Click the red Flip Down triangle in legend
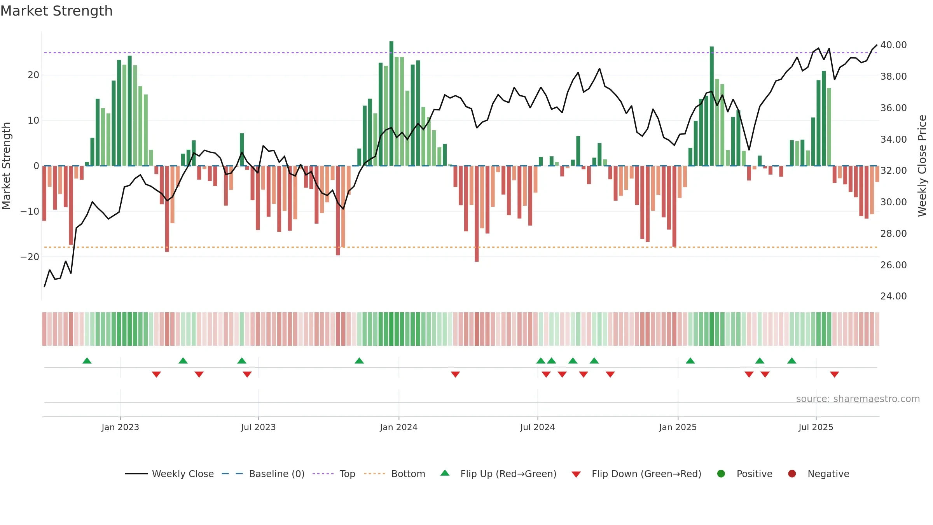Image resolution: width=933 pixels, height=525 pixels. 576,474
